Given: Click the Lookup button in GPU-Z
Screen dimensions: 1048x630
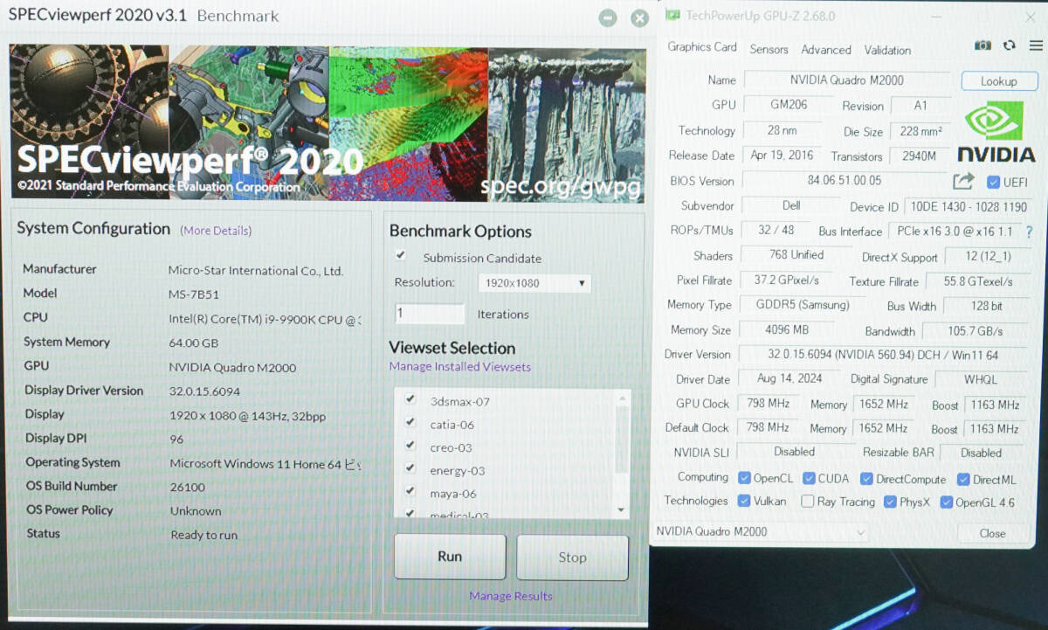Looking at the screenshot, I should tap(998, 81).
